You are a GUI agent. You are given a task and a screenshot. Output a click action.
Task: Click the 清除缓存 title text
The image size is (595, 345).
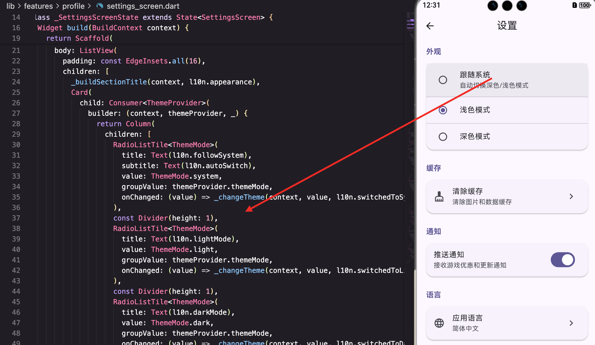[x=467, y=191]
